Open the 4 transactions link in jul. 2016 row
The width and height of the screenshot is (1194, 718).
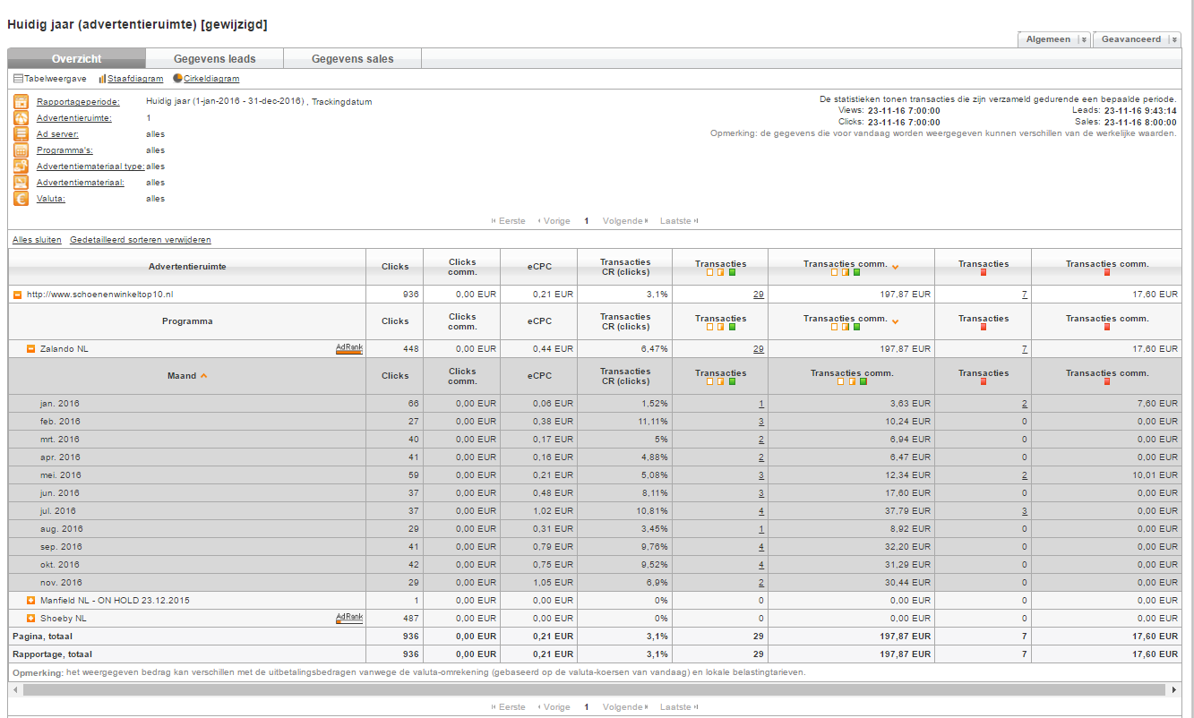click(x=761, y=511)
